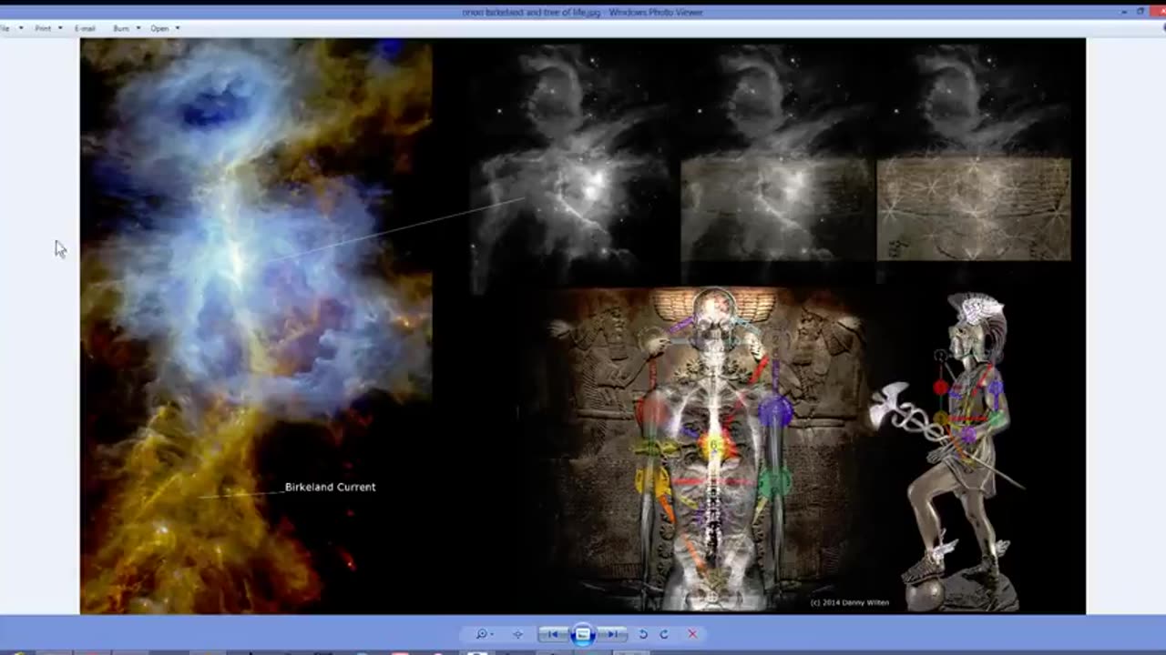Rotate the image counterclockwise

[x=643, y=634]
